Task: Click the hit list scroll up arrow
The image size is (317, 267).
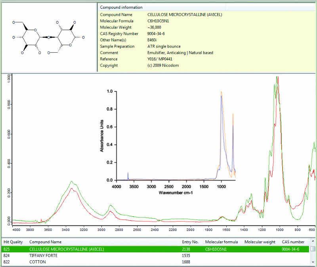Action: point(313,241)
